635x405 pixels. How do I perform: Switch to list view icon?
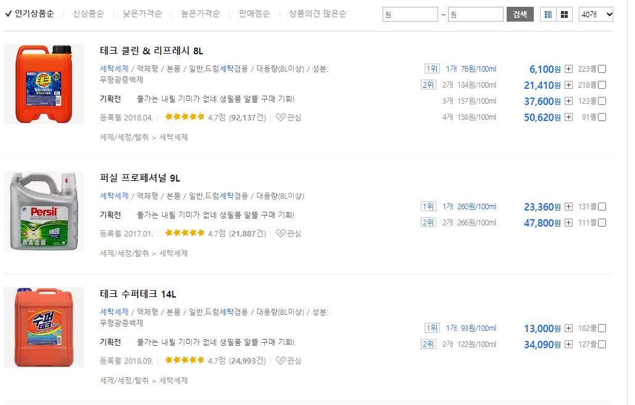pyautogui.click(x=549, y=15)
